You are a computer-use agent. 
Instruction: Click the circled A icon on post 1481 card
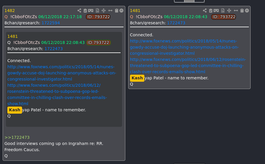tap(247, 11)
